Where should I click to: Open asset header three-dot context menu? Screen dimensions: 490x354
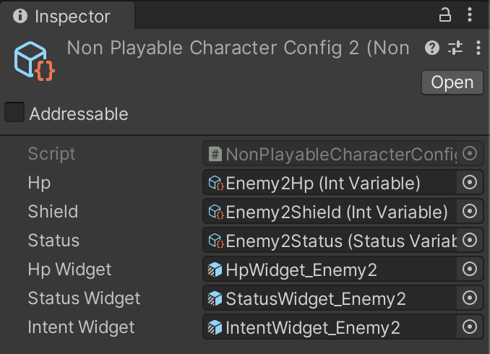coord(478,48)
